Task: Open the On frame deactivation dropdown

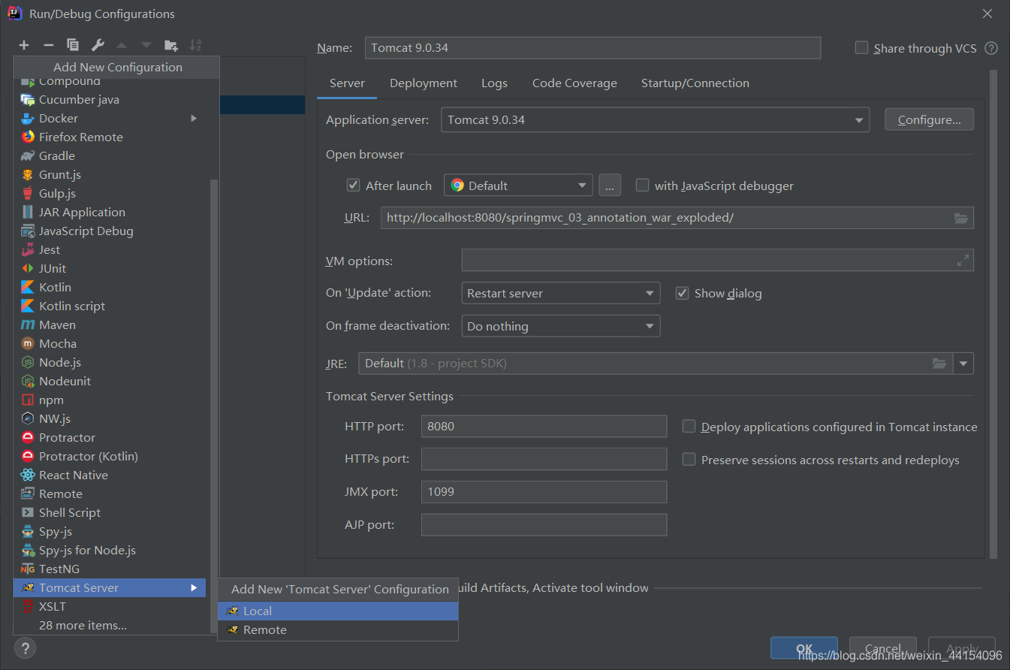Action: [560, 327]
